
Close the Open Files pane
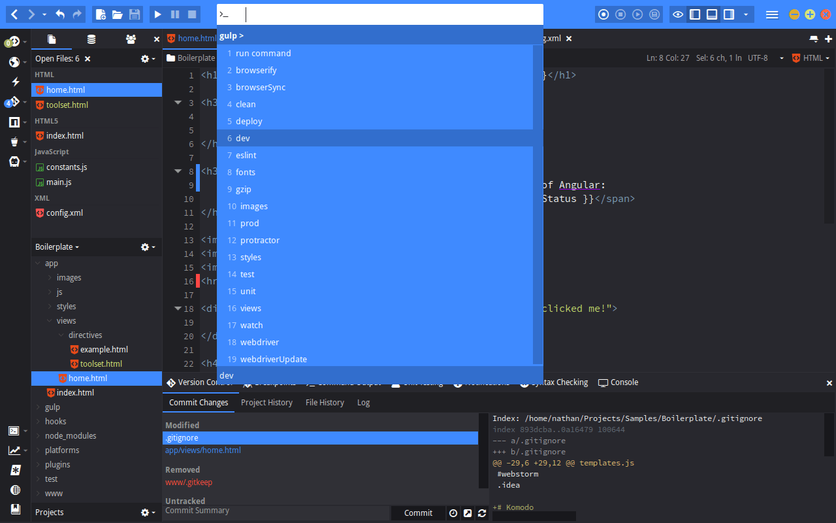point(88,59)
